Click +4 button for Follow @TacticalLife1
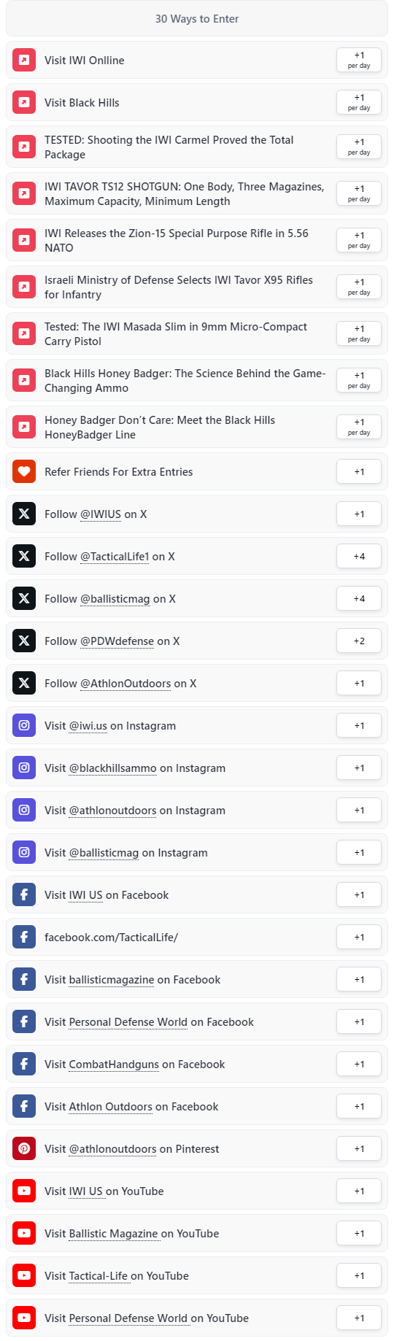394x1341 pixels. (359, 556)
